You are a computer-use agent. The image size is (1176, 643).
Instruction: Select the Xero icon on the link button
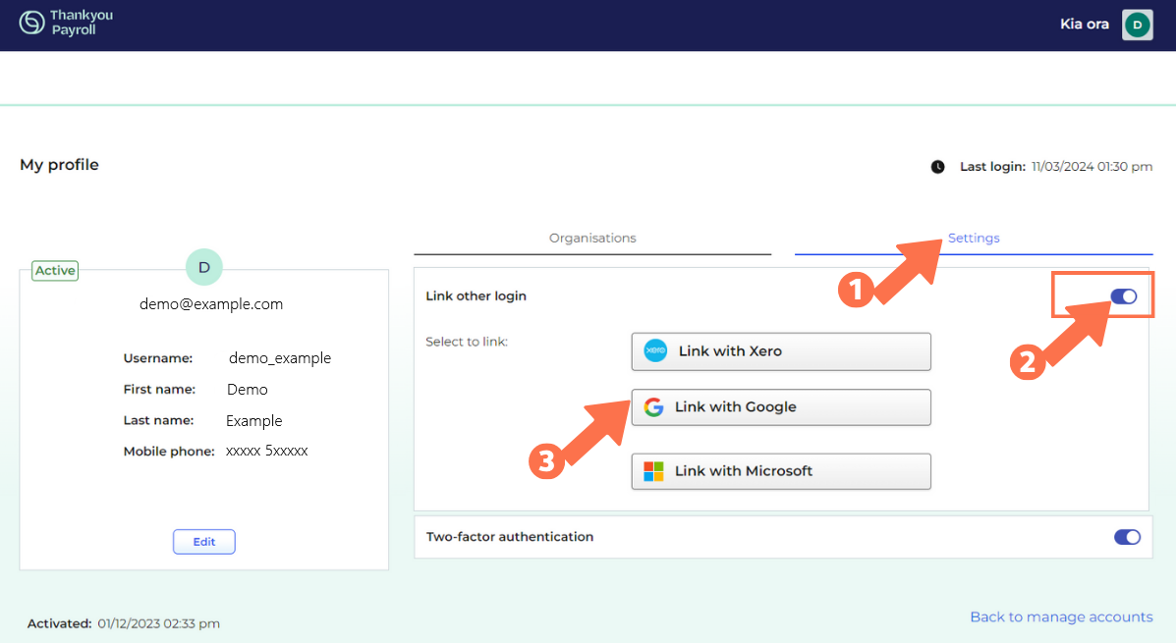(654, 350)
